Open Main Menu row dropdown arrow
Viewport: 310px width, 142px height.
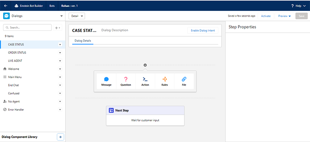point(60,77)
